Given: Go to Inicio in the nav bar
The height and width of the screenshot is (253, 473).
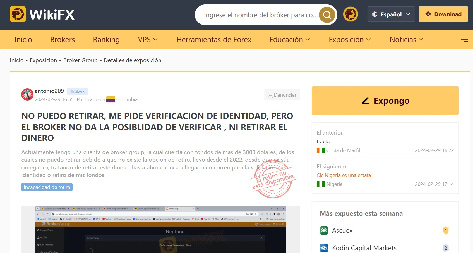Looking at the screenshot, I should (x=23, y=40).
